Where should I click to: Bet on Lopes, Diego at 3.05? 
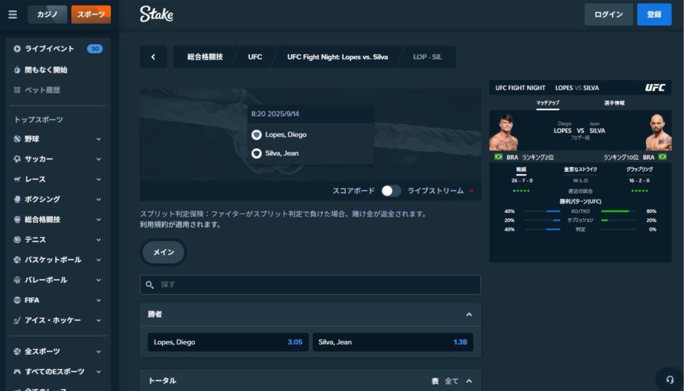point(228,342)
